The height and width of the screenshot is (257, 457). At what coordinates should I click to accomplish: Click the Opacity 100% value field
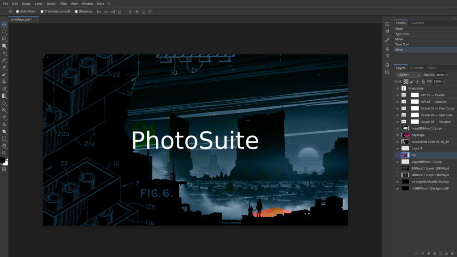coord(440,75)
